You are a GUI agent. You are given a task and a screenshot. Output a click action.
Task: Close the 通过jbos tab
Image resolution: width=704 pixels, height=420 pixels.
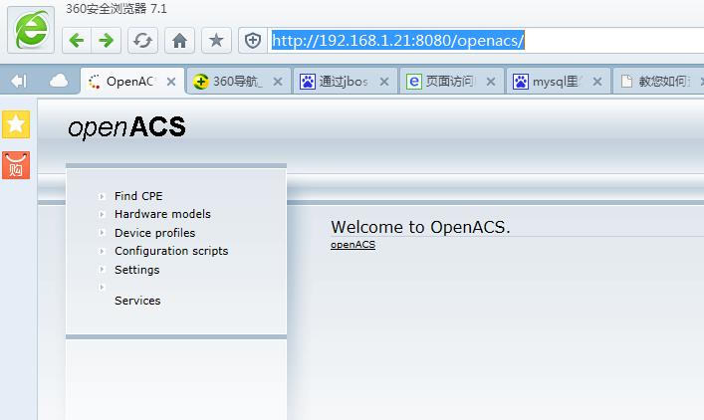(x=384, y=82)
